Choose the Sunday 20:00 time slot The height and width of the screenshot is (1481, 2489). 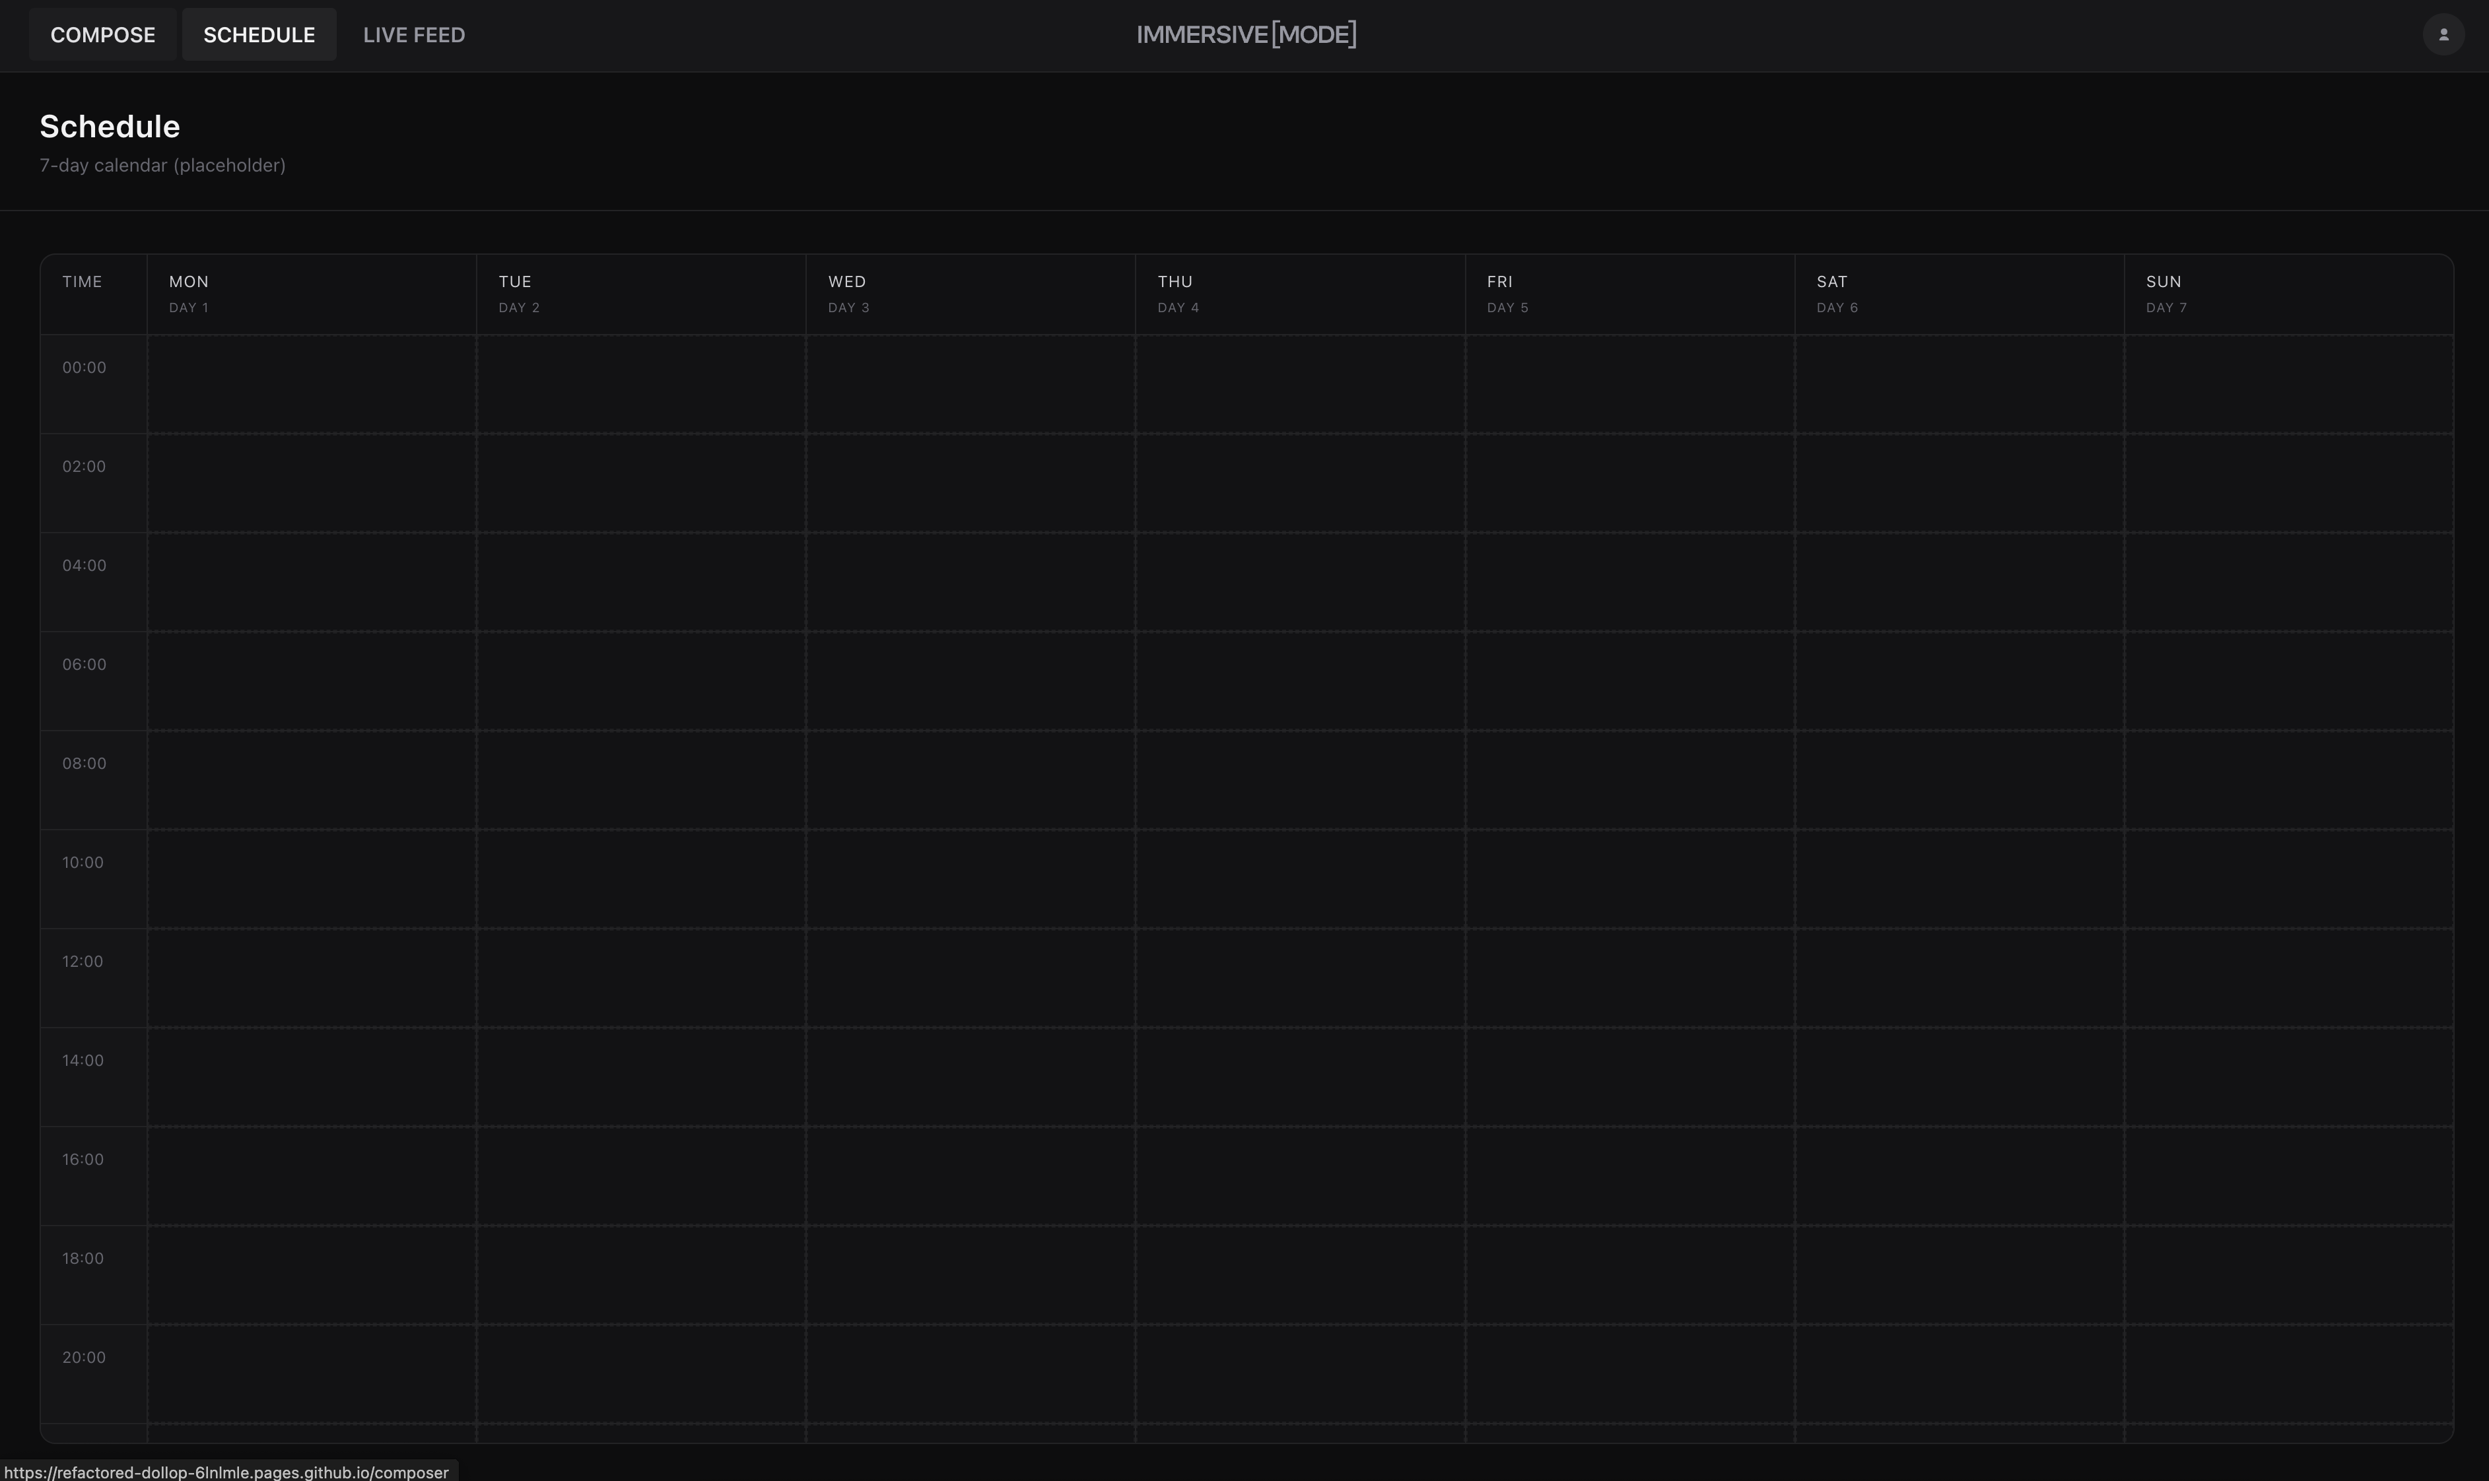pos(2288,1374)
